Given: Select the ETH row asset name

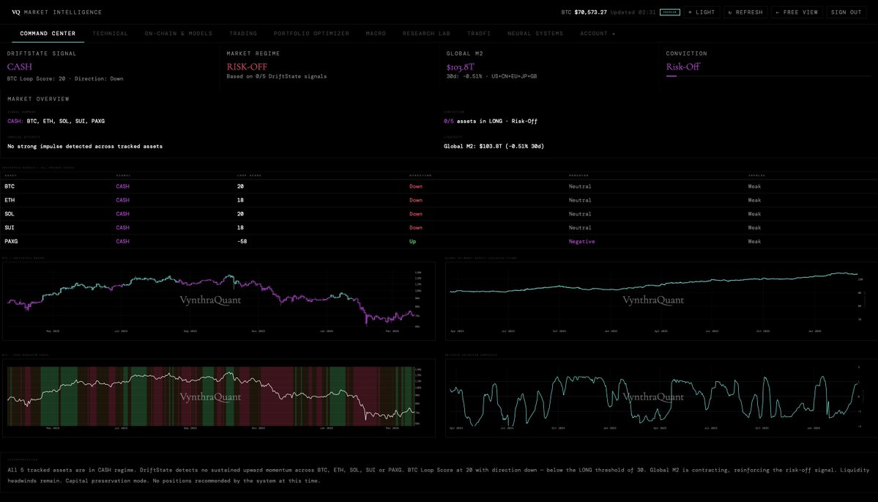Looking at the screenshot, I should tap(10, 200).
